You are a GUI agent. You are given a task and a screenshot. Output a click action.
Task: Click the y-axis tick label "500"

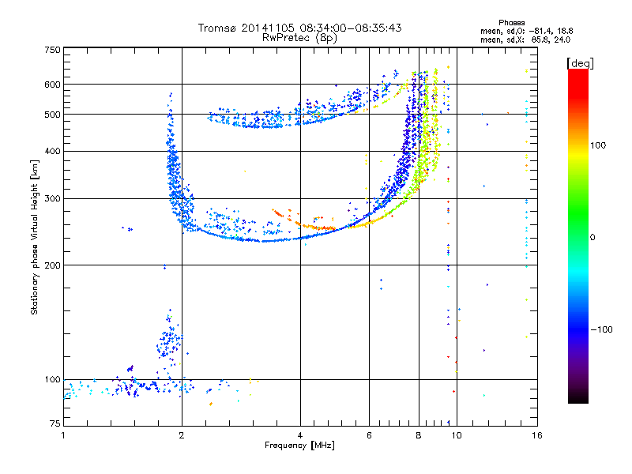(x=52, y=115)
